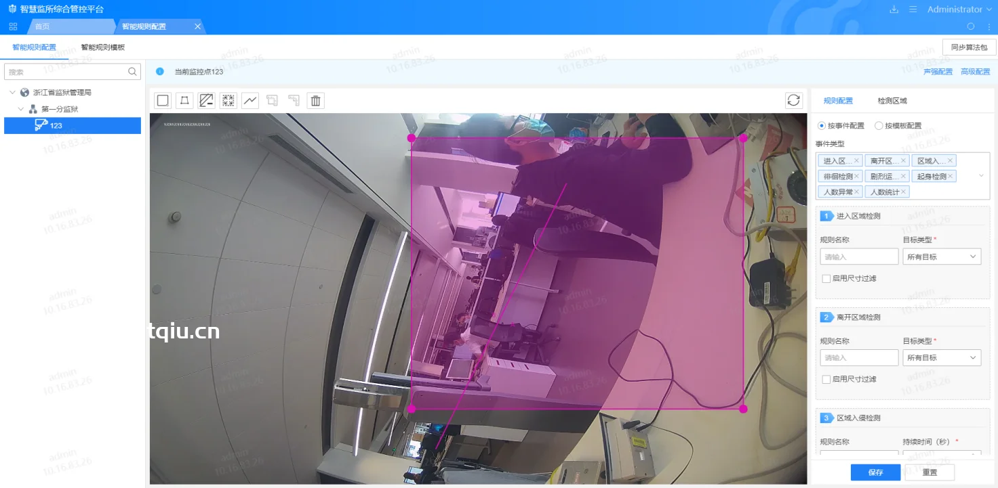Open the 高级配置 link

coord(975,72)
